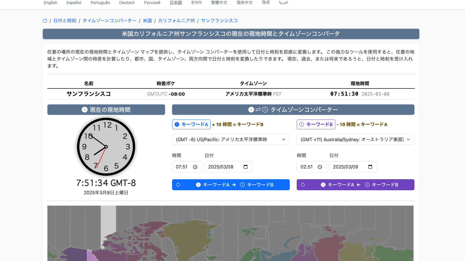The image size is (465, 261).
Task: Select the キーワードB toggle button
Action: [316, 124]
